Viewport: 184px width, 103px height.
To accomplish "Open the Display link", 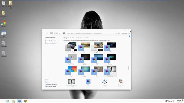I will pos(47,82).
